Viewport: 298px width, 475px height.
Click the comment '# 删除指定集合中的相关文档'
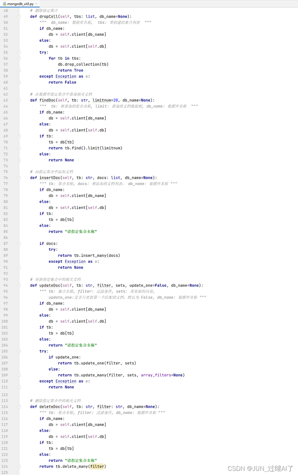(x=55, y=401)
